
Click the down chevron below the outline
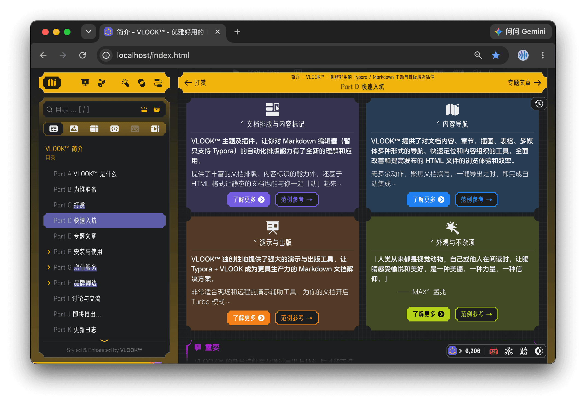click(104, 341)
